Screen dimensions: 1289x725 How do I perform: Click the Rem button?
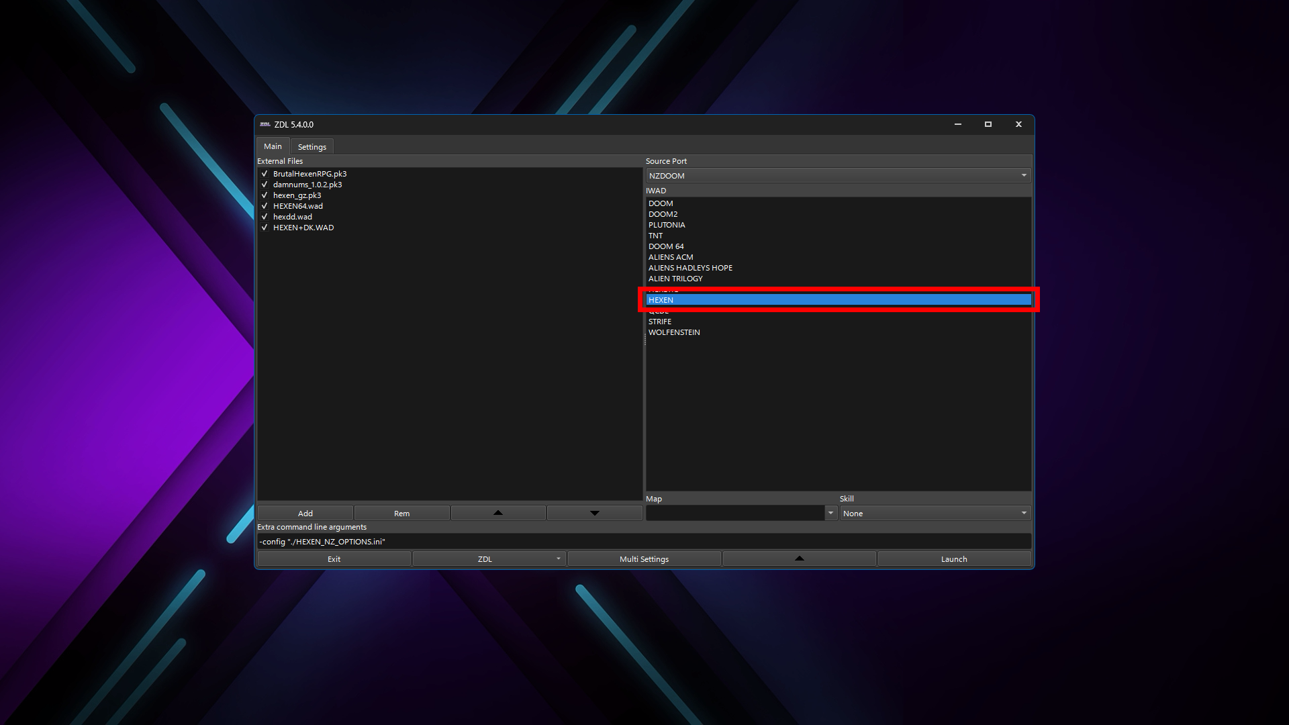point(401,513)
